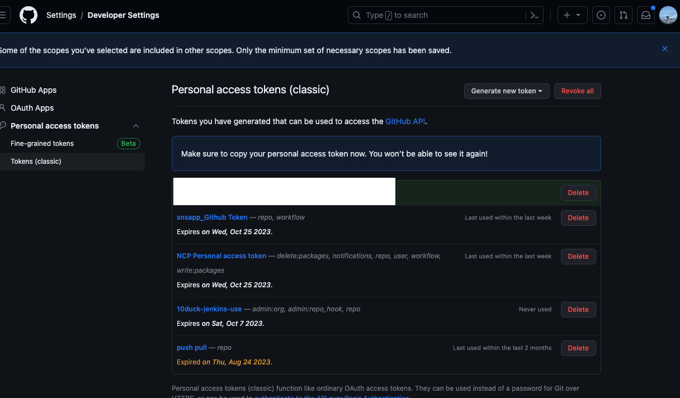Click 'Personal access tokens (classic)' heading
Viewport: 680px width, 398px height.
coord(251,89)
